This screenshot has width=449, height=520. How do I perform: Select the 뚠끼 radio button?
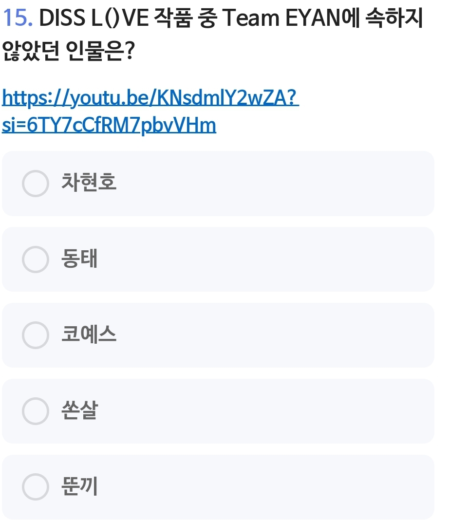(36, 487)
